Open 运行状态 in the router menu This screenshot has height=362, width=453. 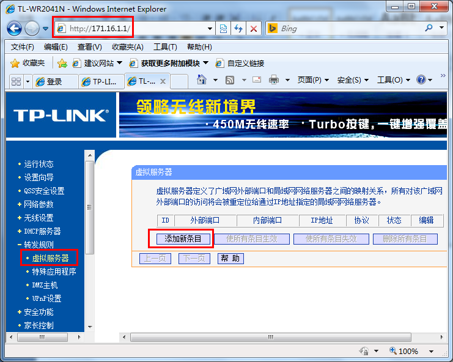coord(39,164)
